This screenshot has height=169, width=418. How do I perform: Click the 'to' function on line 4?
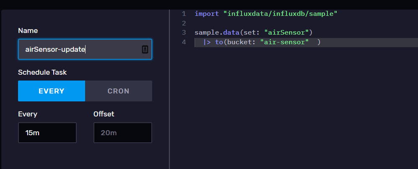coord(219,42)
